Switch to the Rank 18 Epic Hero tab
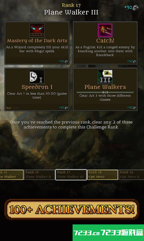The height and width of the screenshot is (241, 144). pyautogui.click(x=103, y=175)
